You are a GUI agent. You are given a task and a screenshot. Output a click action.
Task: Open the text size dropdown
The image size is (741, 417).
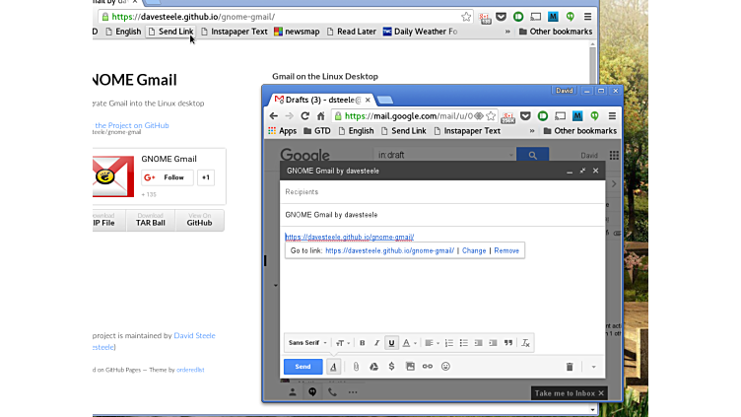click(340, 343)
